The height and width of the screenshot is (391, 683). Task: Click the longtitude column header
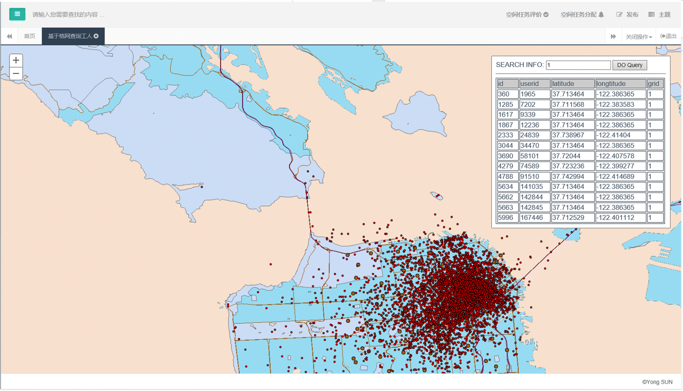[620, 84]
